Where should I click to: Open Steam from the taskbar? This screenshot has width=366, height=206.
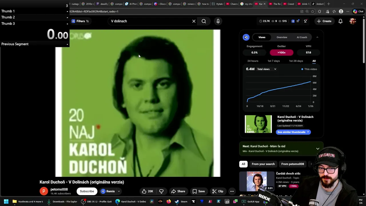tap(181, 201)
